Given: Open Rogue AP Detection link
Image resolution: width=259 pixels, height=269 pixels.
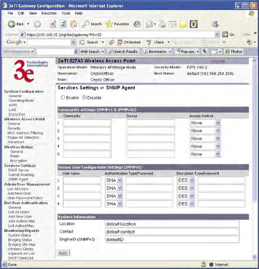Looking at the screenshot, I should coord(23,137).
